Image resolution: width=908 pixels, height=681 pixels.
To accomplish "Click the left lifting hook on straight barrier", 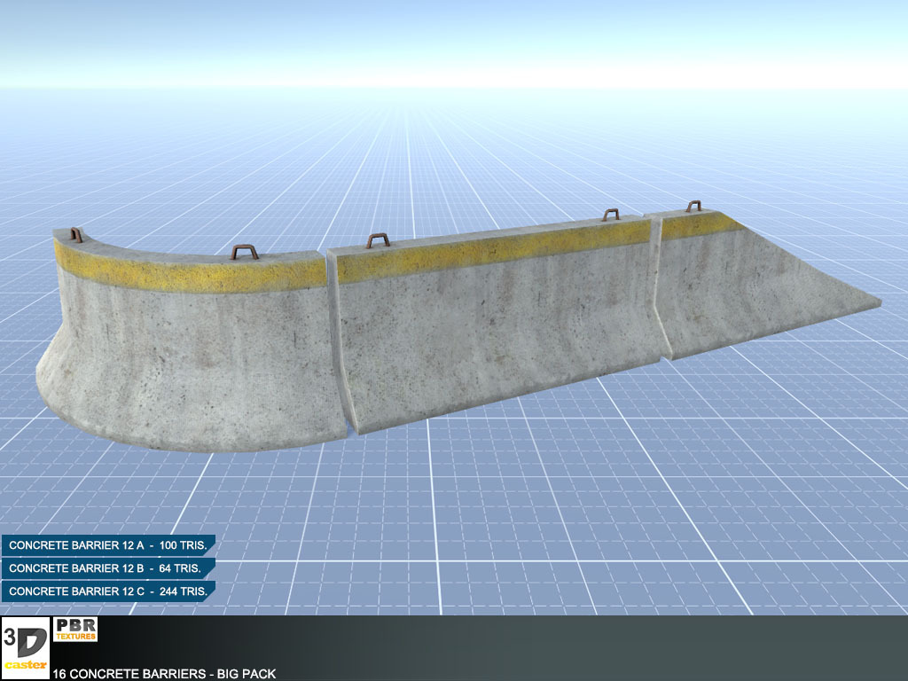I will [379, 240].
